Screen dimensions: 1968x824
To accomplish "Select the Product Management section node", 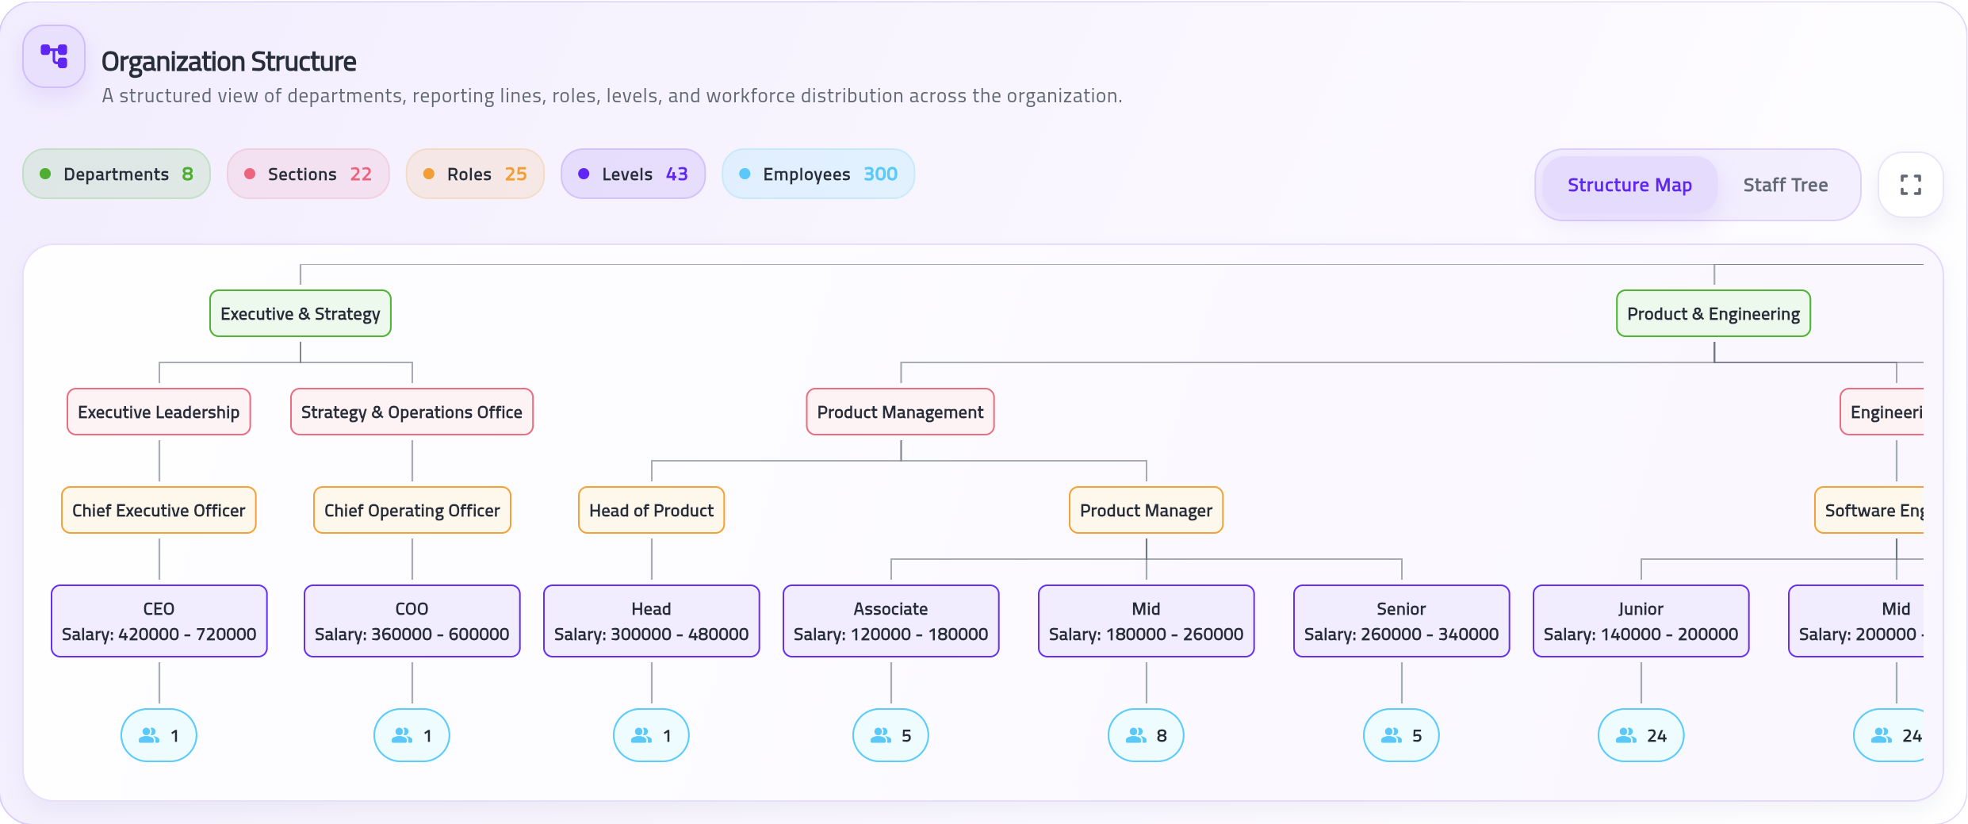I will [x=900, y=412].
